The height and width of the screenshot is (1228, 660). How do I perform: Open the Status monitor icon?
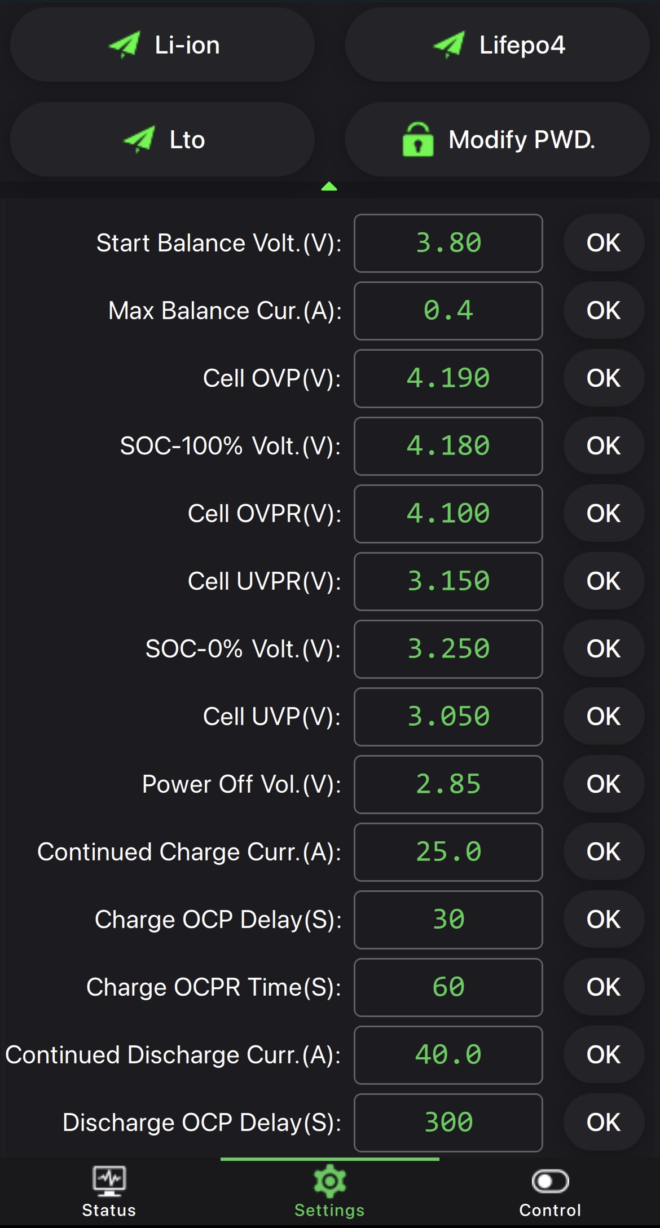tap(109, 1181)
